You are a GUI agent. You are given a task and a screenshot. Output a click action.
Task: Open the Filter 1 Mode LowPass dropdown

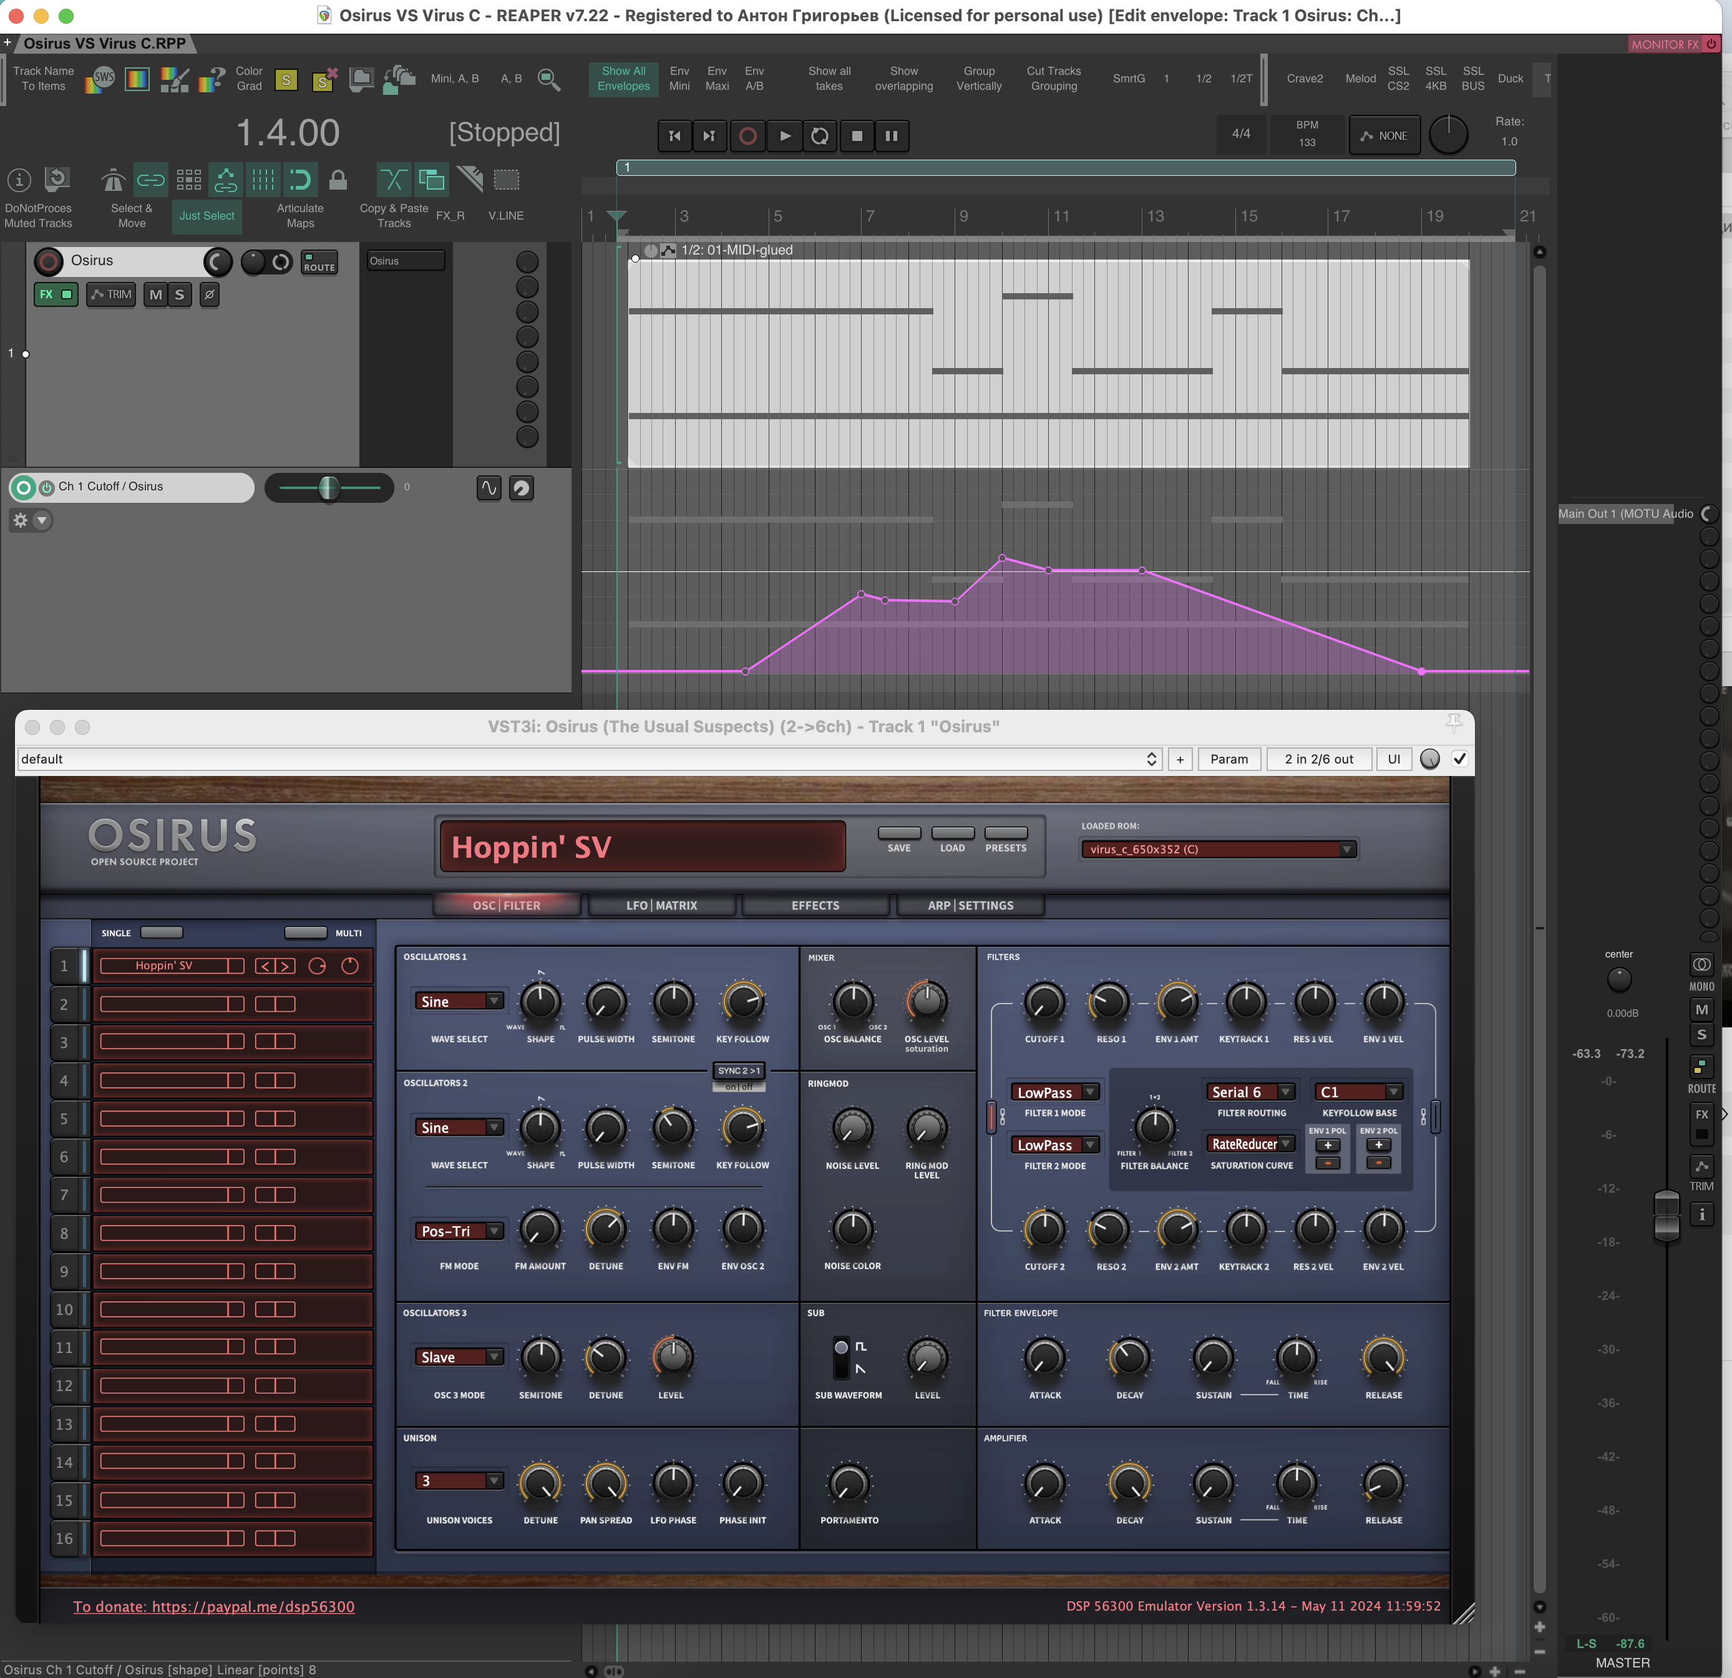(x=1055, y=1092)
